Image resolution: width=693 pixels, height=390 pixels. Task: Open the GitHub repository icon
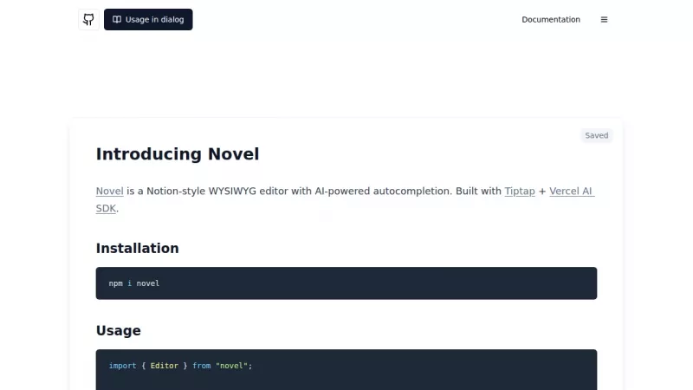88,19
